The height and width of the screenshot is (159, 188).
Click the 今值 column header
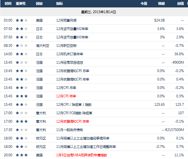click(x=144, y=4)
